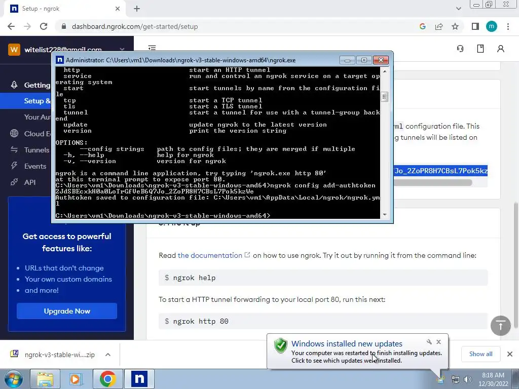Click the 'ngrok http 80' code block
The image size is (519, 389).
[323, 321]
